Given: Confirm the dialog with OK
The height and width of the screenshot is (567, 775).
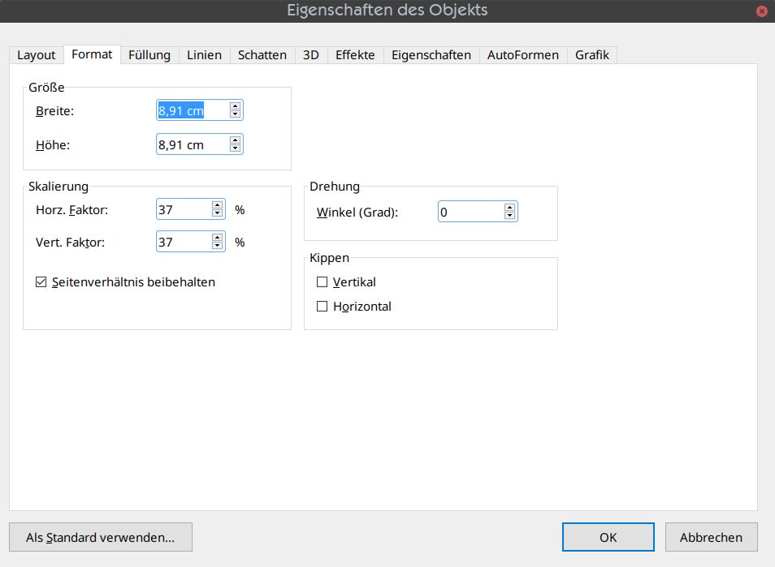Looking at the screenshot, I should point(608,537).
